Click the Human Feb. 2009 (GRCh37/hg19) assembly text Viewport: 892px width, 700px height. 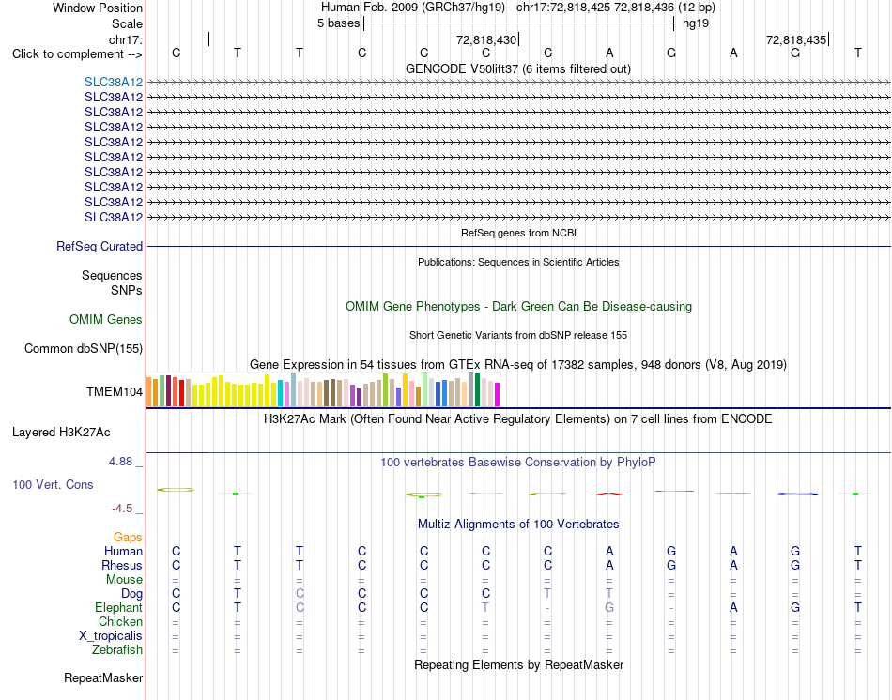pos(412,8)
